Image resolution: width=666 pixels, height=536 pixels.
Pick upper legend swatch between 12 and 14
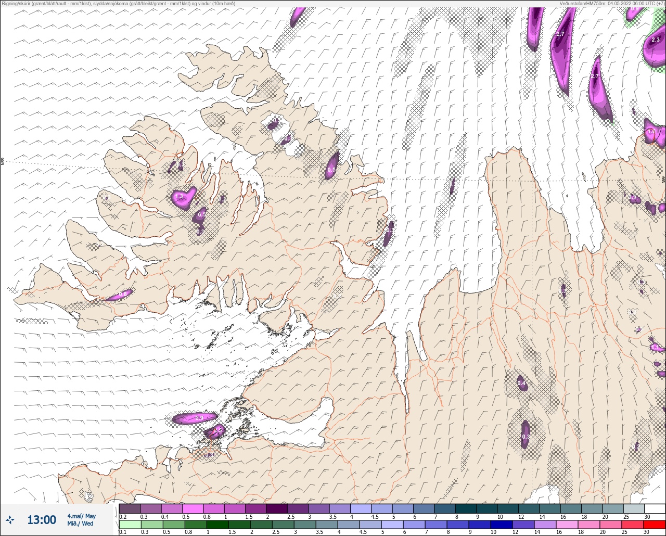(x=529, y=508)
